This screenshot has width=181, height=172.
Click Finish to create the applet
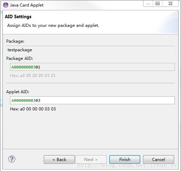(125, 159)
